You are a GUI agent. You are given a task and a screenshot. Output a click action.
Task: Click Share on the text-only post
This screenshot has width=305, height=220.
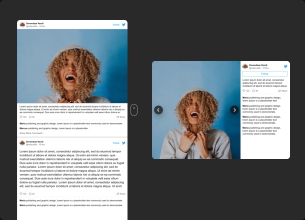[x=120, y=193]
